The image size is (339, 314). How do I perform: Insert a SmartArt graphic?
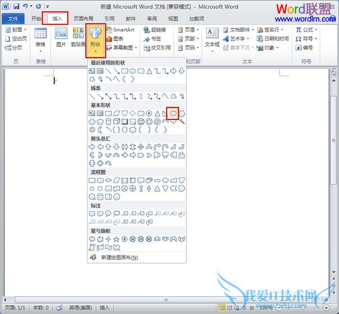121,29
